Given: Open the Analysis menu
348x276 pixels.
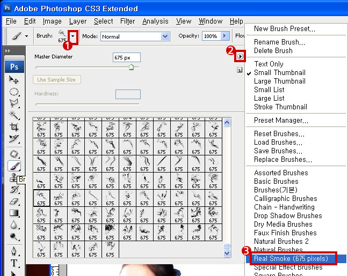Looking at the screenshot, I should point(155,21).
